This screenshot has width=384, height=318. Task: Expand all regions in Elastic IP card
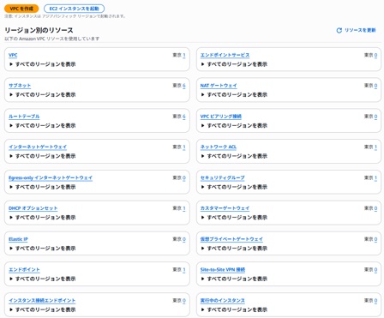pyautogui.click(x=43, y=249)
